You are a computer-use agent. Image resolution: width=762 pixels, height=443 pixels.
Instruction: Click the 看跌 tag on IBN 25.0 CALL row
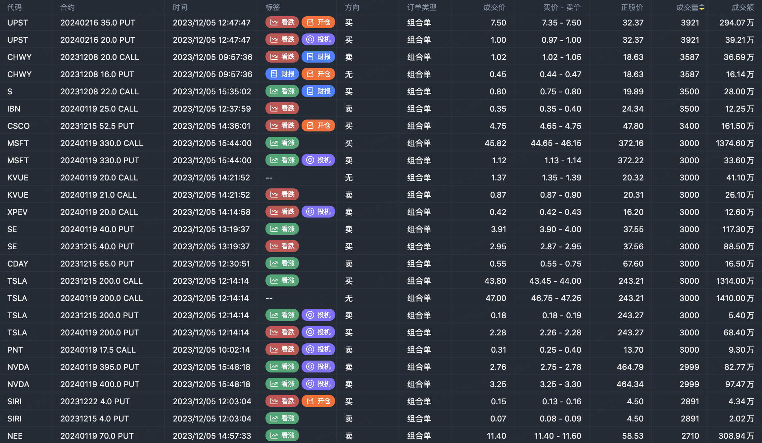coord(282,108)
